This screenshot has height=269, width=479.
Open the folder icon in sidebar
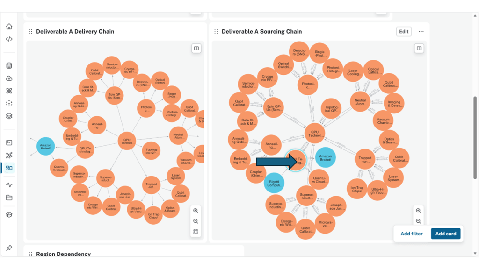point(9,198)
